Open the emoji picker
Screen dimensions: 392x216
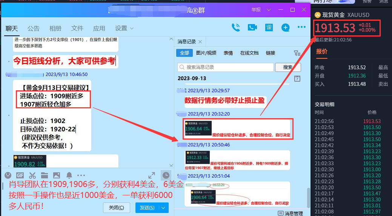pos(8,175)
